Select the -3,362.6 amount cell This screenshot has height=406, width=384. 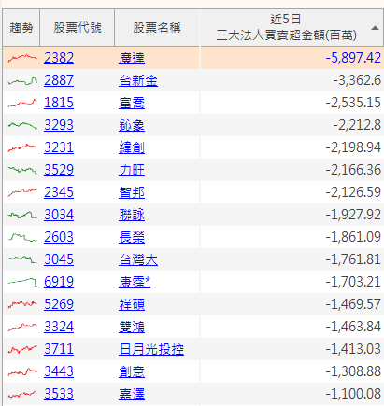coord(292,80)
